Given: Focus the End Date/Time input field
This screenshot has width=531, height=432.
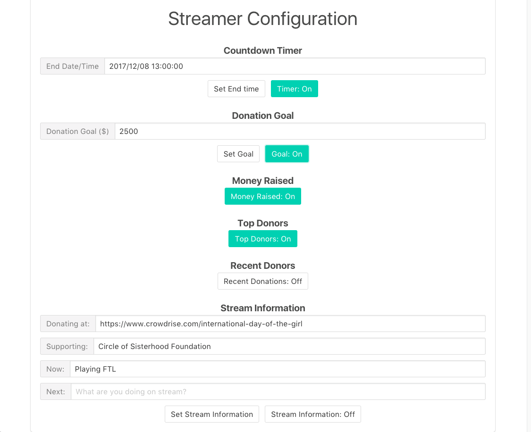Looking at the screenshot, I should coord(295,66).
